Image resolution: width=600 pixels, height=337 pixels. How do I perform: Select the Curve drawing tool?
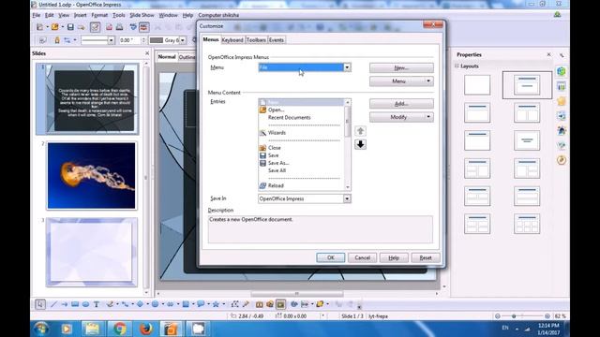point(110,304)
